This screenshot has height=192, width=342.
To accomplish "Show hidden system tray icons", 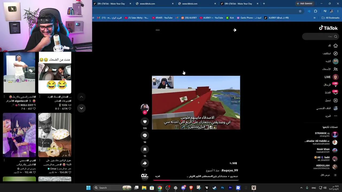I will 301,188.
